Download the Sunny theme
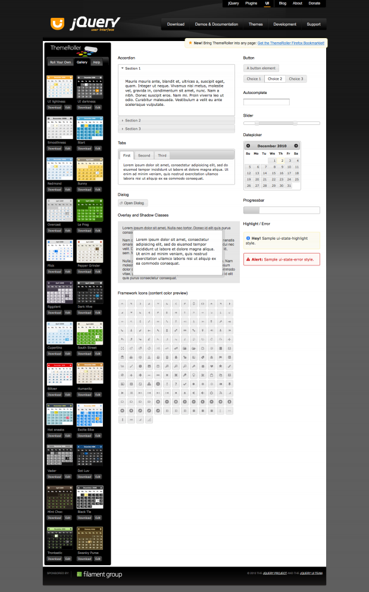The image size is (369, 592). point(85,190)
